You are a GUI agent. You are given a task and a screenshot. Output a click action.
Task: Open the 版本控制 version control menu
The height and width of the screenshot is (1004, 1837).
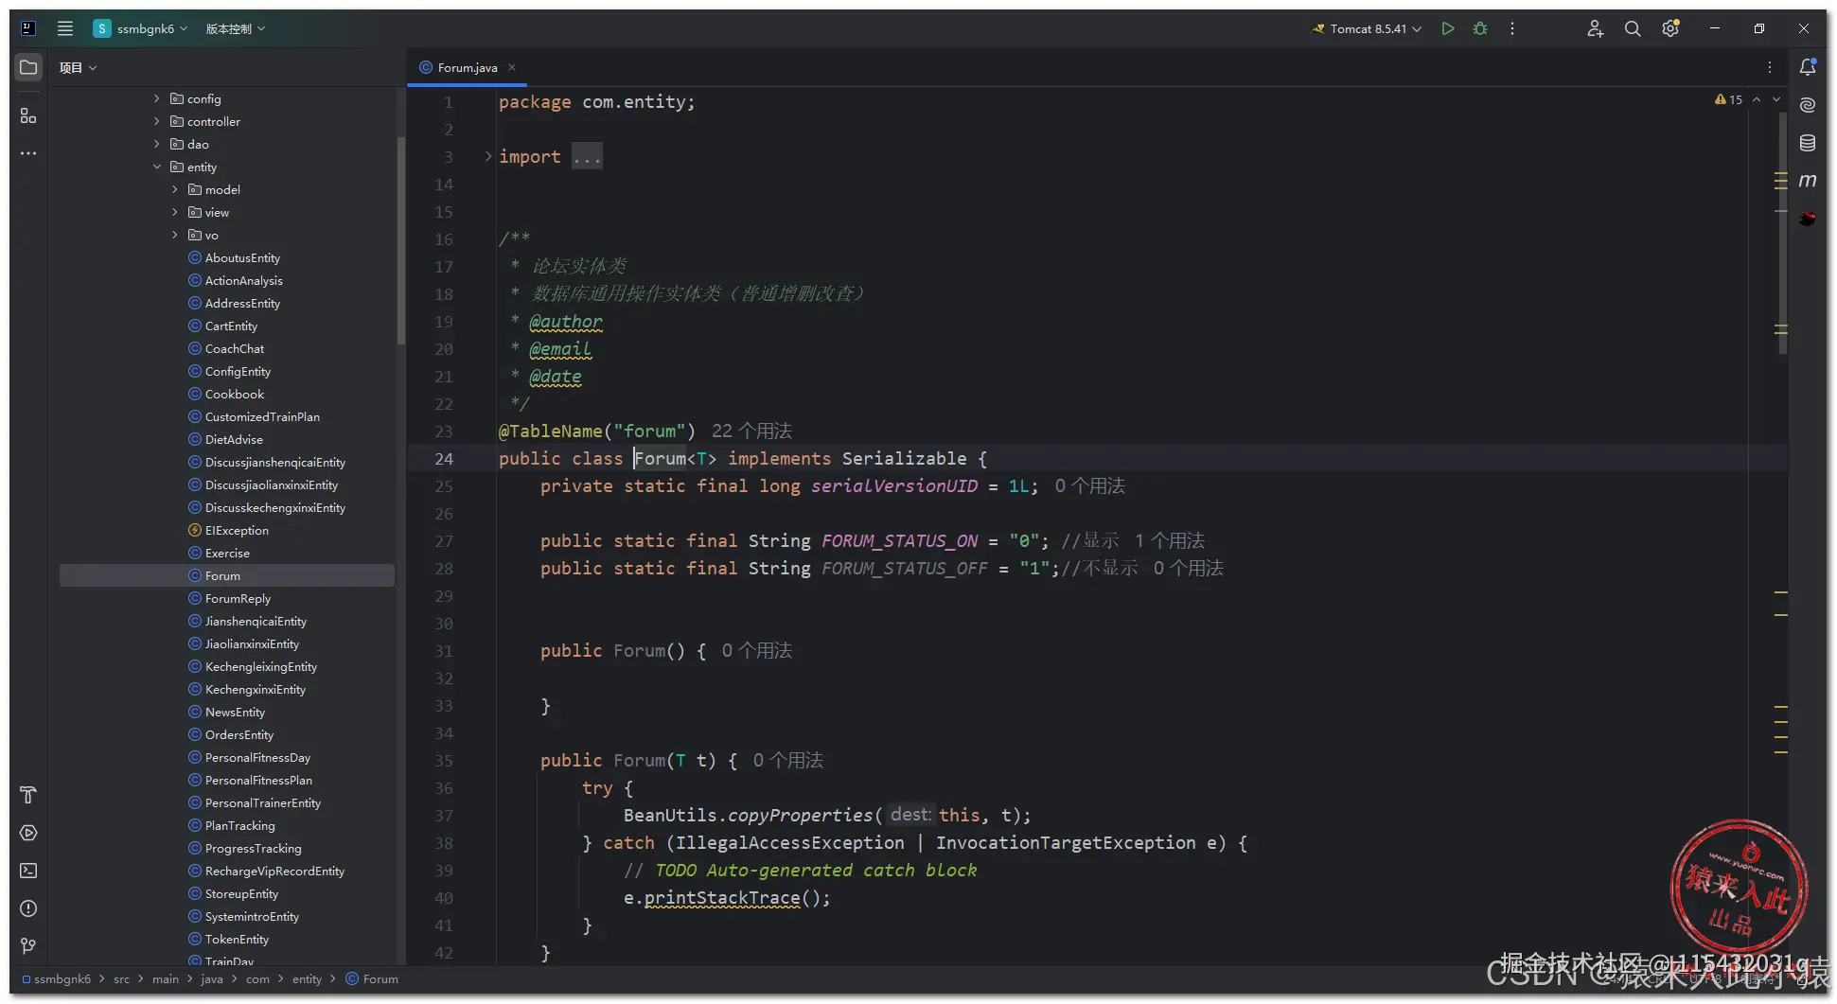click(x=236, y=28)
